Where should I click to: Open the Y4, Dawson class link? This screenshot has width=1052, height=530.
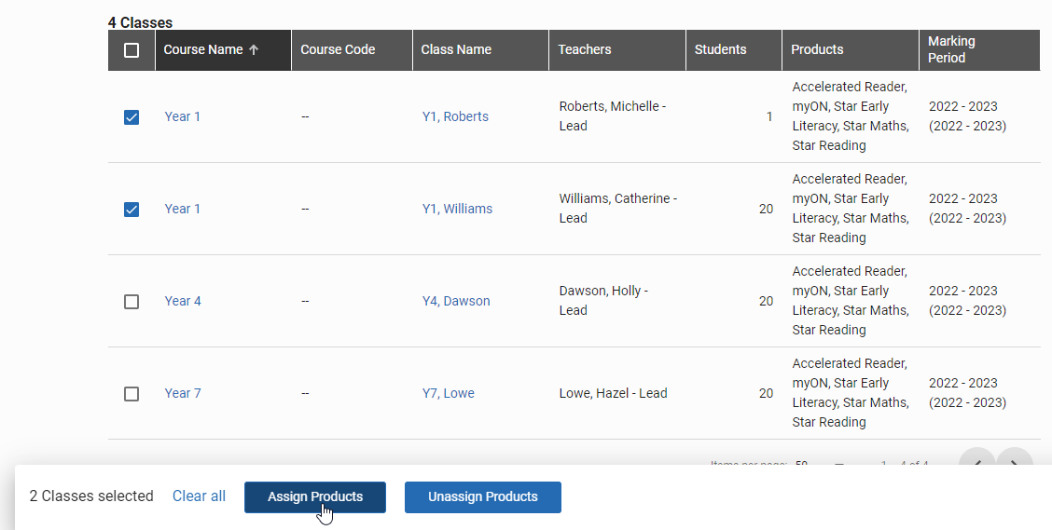(x=456, y=301)
